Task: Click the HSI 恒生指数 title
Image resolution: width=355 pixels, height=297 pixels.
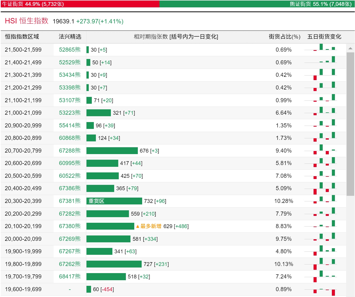Action: 26,21
